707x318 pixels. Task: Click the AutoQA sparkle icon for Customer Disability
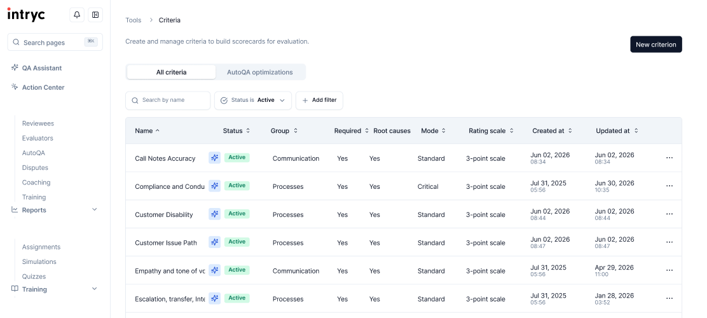click(x=215, y=214)
